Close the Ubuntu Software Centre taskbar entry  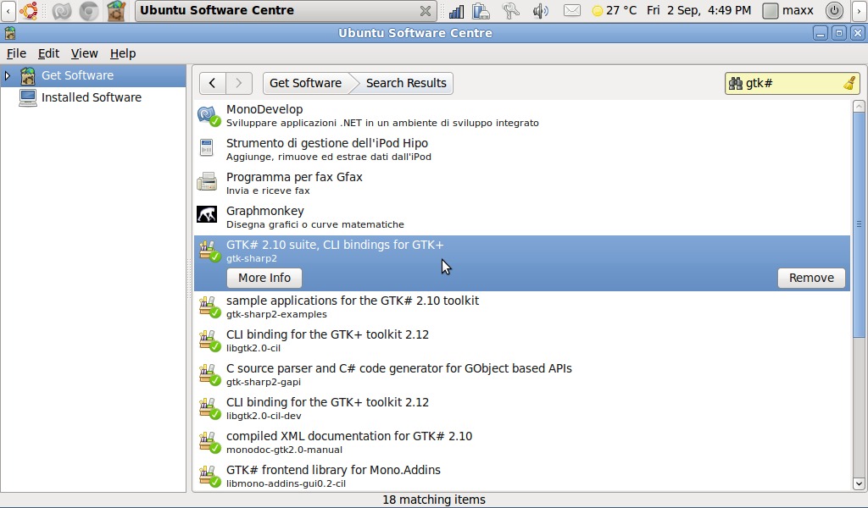(426, 10)
